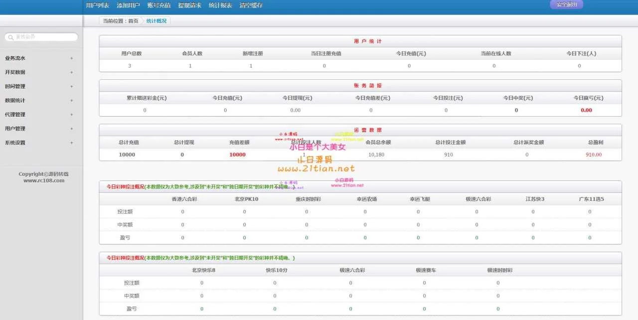
Task: Click the plus icon beside 开奖数据
Action: (x=71, y=72)
